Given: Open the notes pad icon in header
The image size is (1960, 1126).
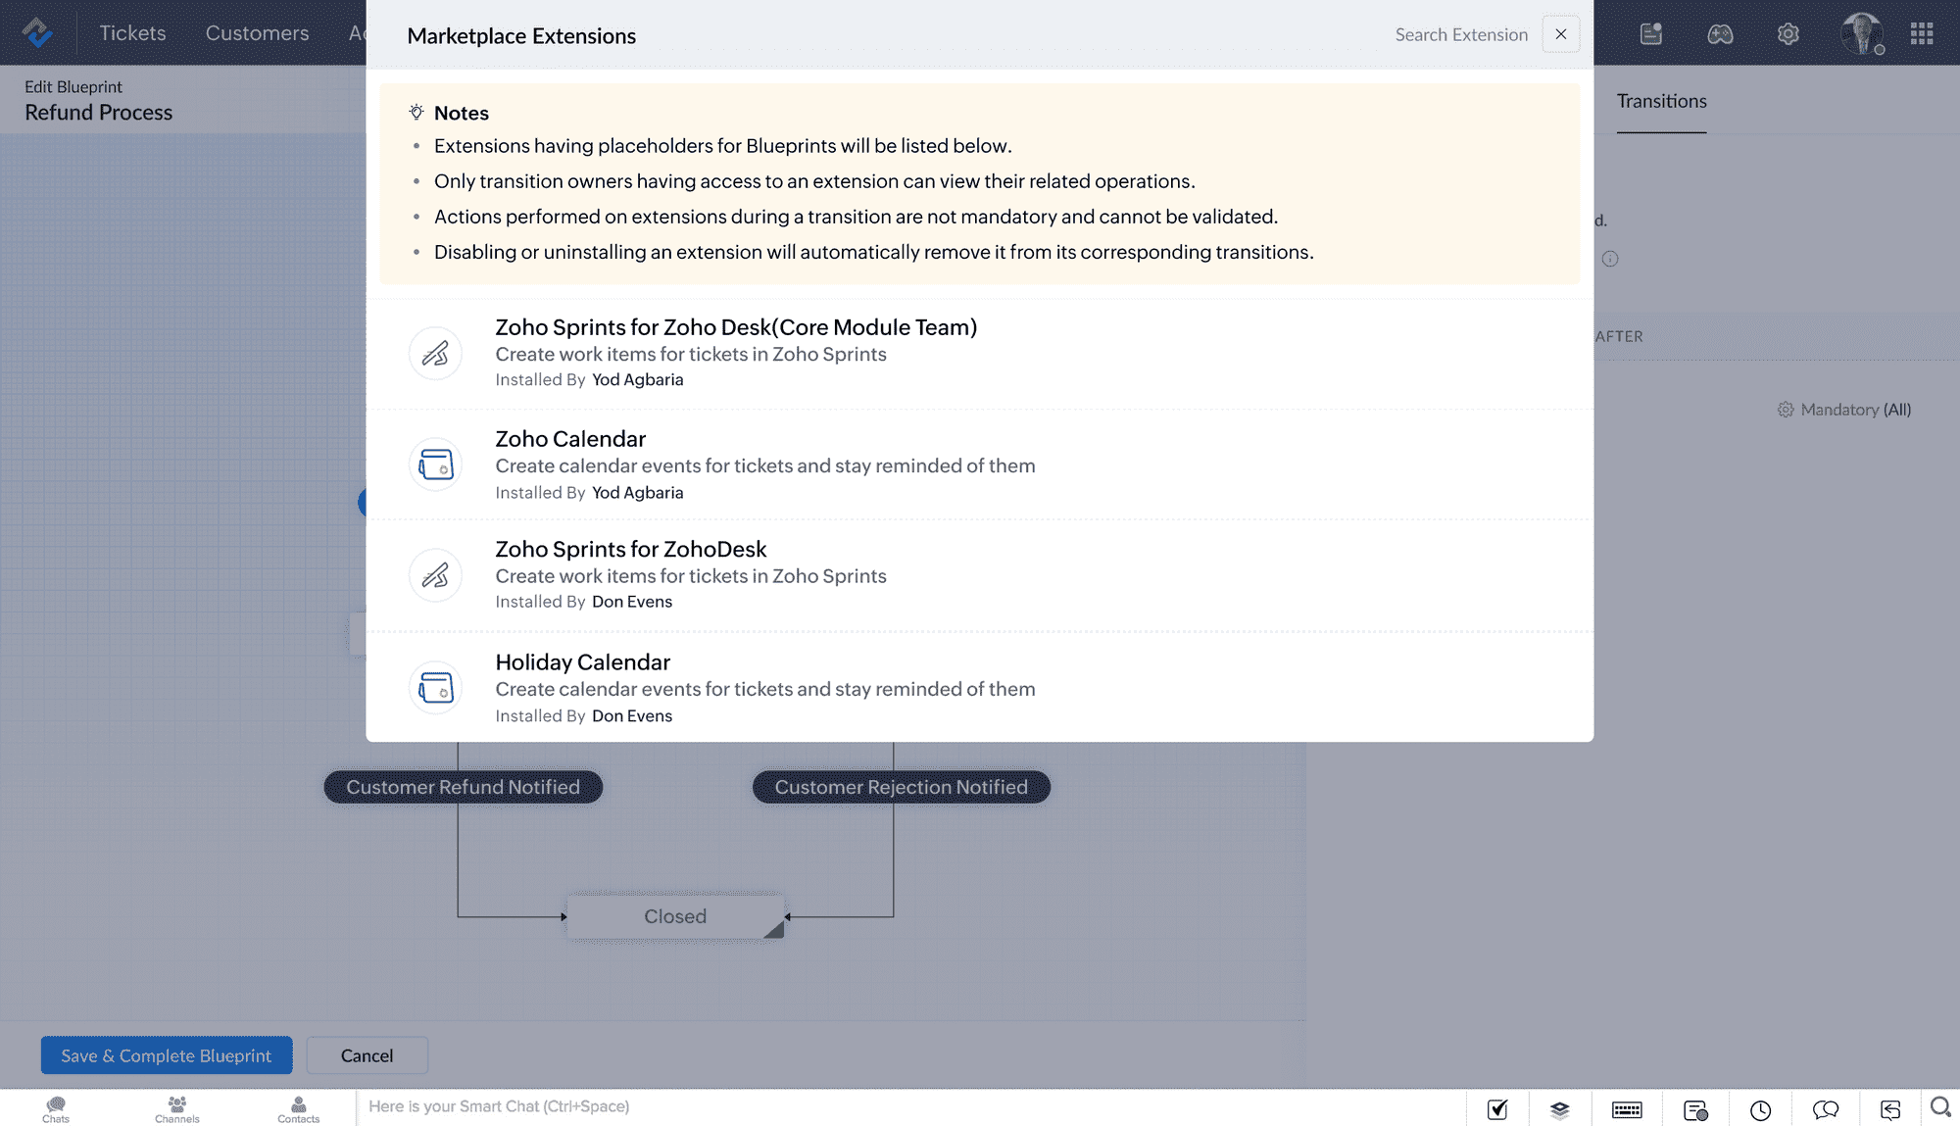Looking at the screenshot, I should [x=1651, y=34].
